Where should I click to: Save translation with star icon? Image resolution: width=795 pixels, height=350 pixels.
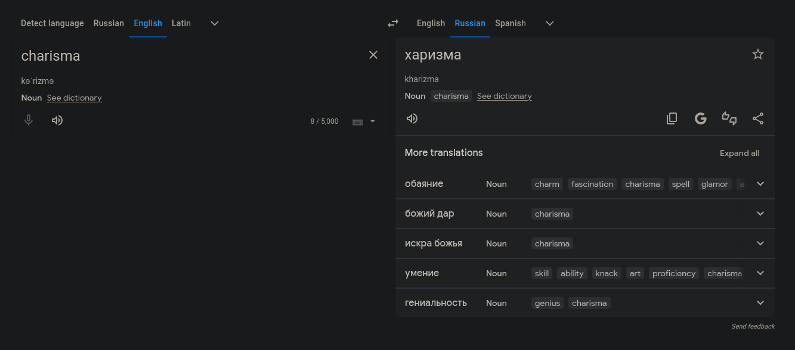(758, 55)
